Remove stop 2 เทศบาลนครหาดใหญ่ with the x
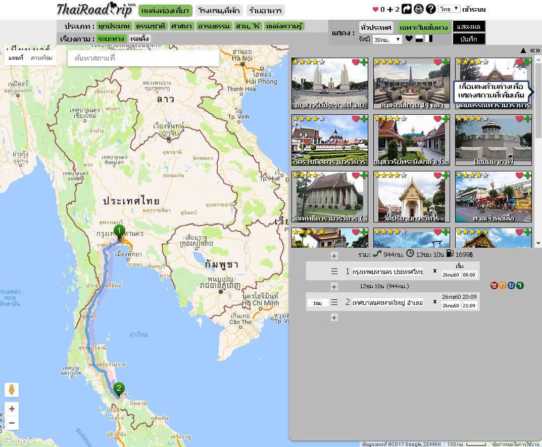The width and height of the screenshot is (542, 447). (435, 302)
